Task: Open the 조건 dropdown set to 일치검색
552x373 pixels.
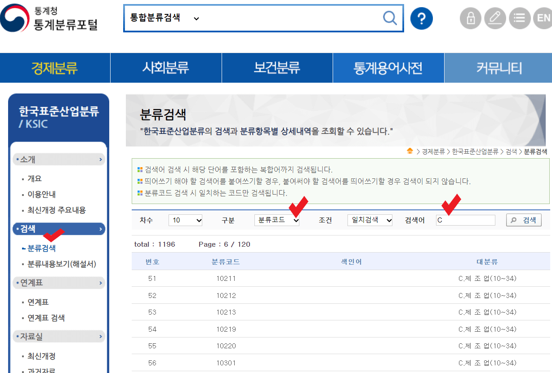Action: pos(369,220)
